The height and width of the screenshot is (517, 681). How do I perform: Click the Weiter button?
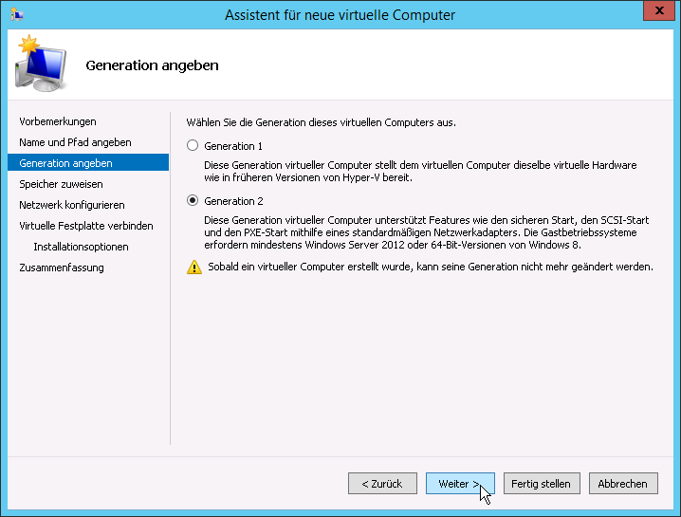[x=460, y=484]
